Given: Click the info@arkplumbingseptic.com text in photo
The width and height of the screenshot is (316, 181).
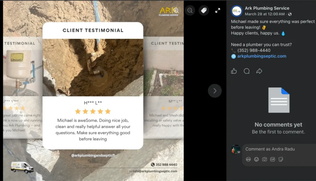Looking at the screenshot, I should click(155, 171).
